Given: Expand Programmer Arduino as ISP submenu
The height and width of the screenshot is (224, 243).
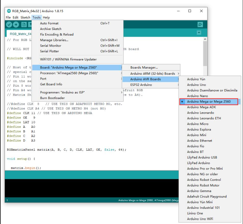Looking at the screenshot, I should coord(77,92).
